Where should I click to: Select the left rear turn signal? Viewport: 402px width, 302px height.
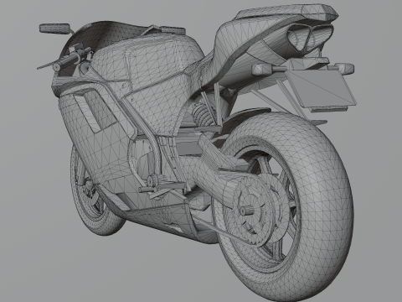262,70
